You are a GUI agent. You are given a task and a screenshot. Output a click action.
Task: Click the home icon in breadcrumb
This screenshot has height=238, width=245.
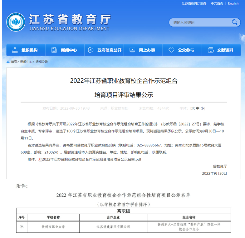(x=8, y=62)
